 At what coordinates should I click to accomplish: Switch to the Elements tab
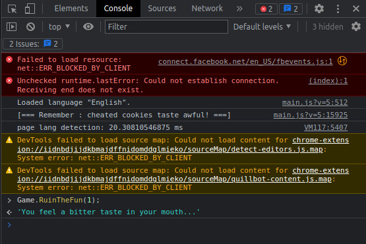click(x=71, y=9)
